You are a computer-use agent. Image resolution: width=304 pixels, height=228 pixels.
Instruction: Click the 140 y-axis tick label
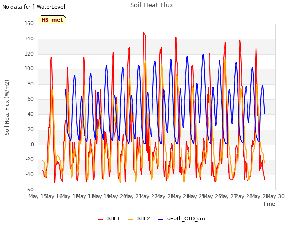29,38
